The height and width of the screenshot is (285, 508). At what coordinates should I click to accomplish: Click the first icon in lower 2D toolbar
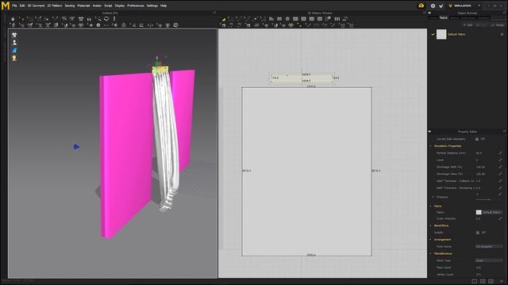pyautogui.click(x=223, y=25)
